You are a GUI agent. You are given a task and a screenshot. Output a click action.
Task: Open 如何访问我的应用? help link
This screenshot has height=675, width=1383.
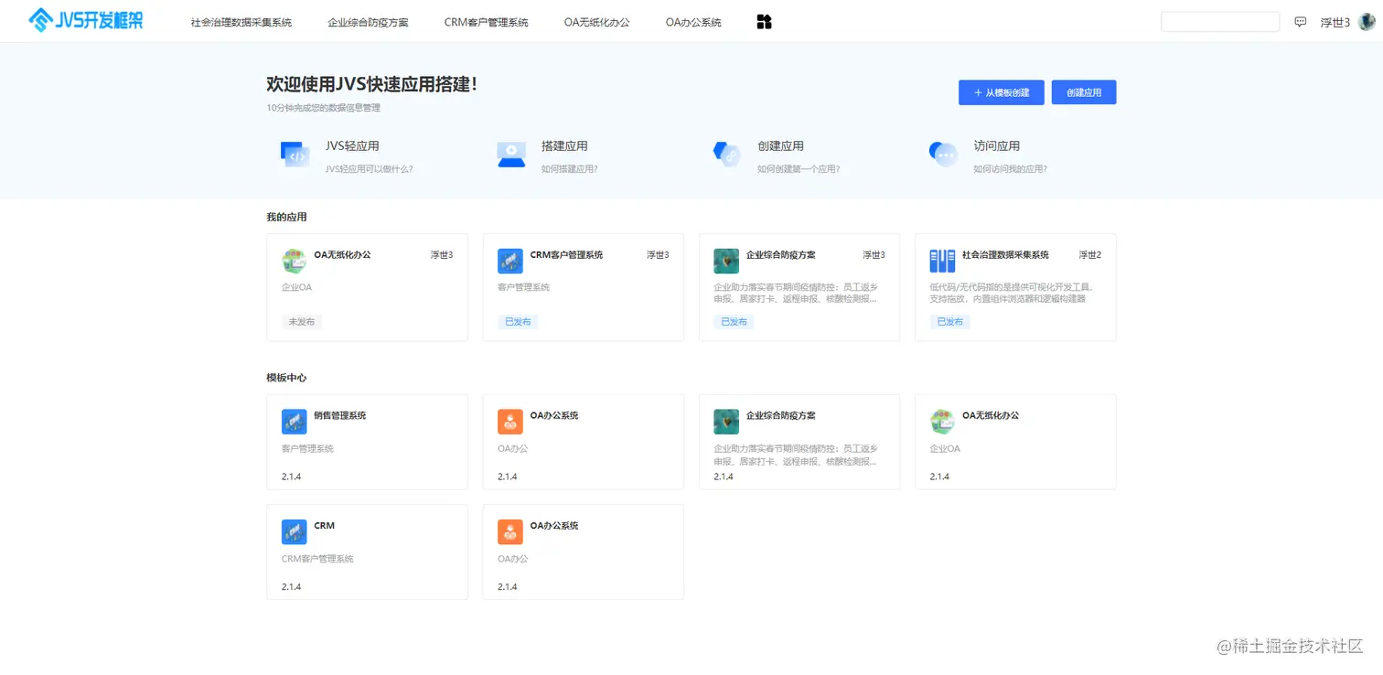coord(1010,169)
